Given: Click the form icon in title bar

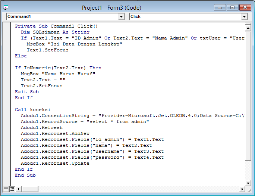Looking at the screenshot, I should [6, 7].
